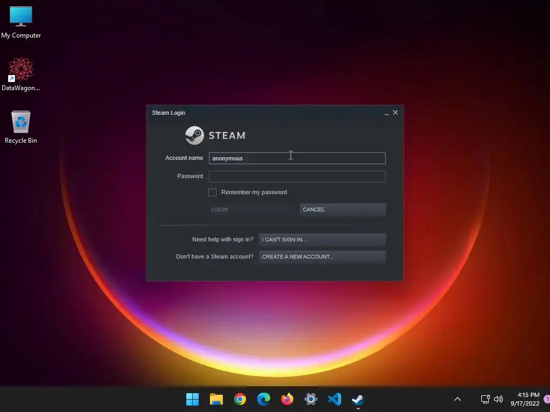Open the volume speaker tray icon
Screen dimensions: 550x412
[498, 399]
